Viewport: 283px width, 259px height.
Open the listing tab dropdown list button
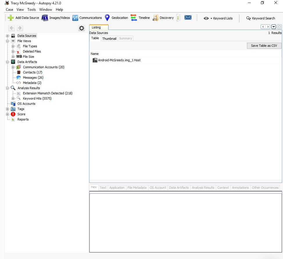tap(274, 27)
